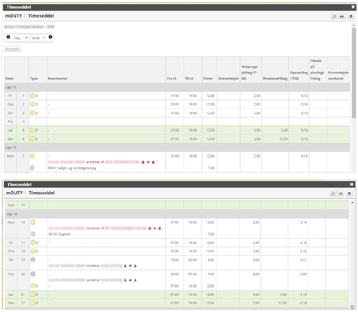Click the gray box beside 90031 Læge- og tandlægebesøg
This screenshot has height=312, width=358.
click(32, 168)
